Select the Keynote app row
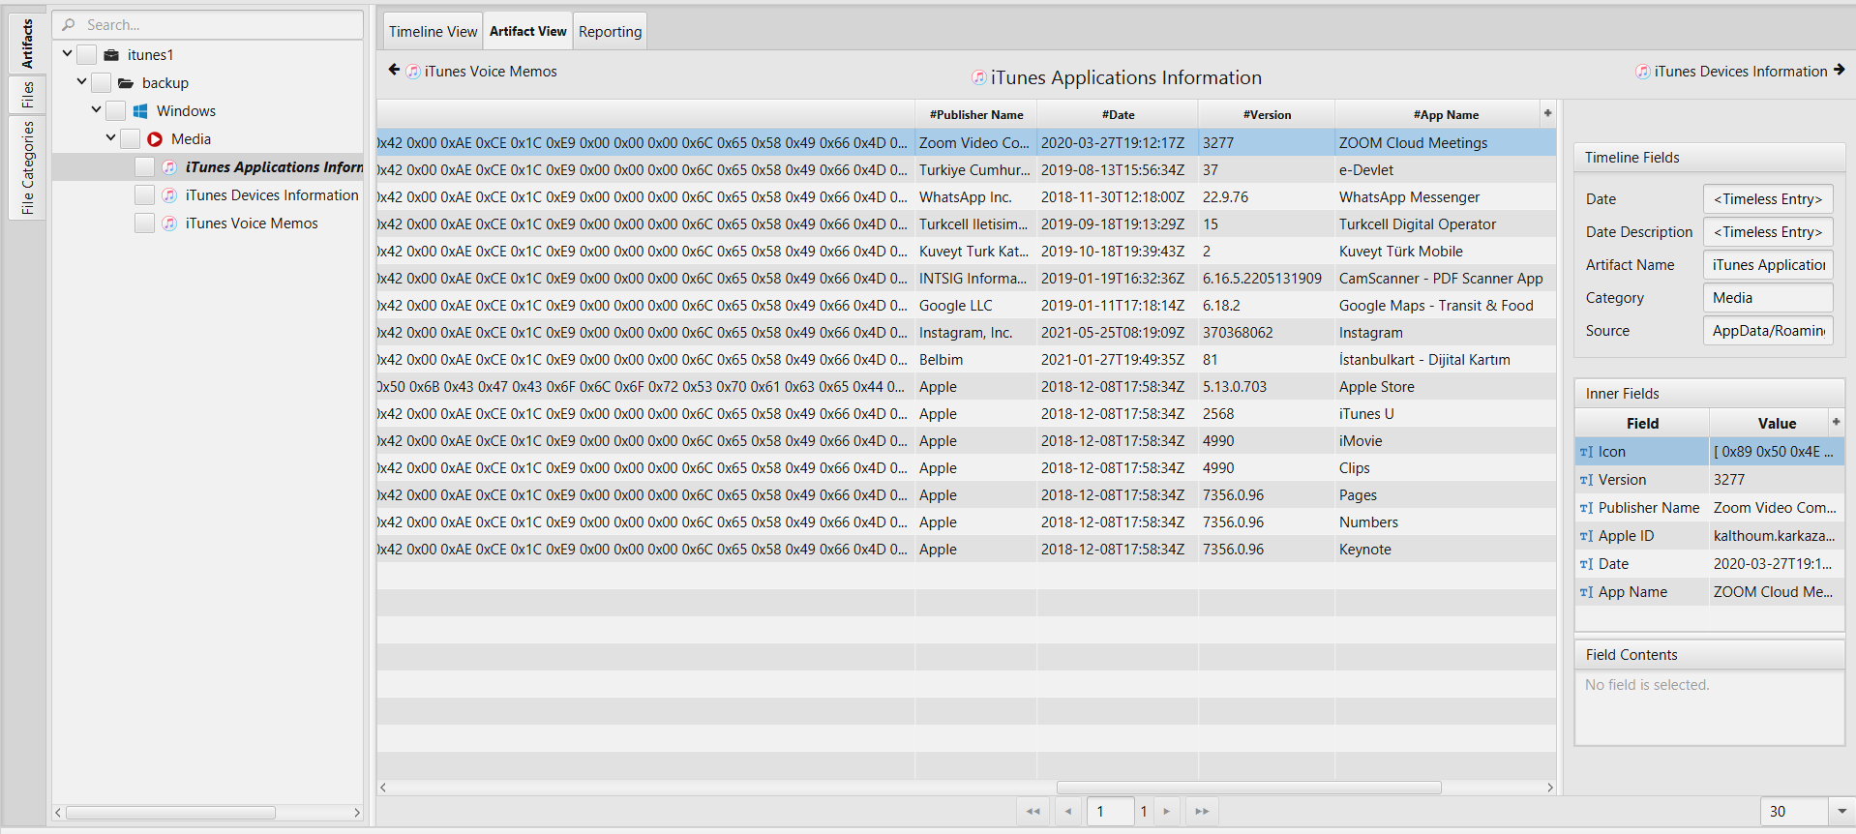 coord(966,550)
